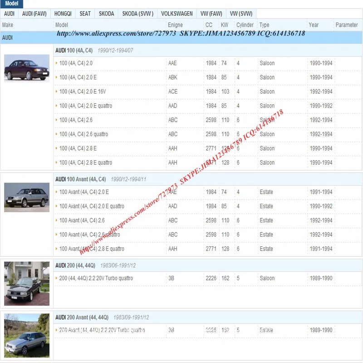Select model 100 Avant (4A, C4) 2.6
This screenshot has width=363, height=363.
82,221
